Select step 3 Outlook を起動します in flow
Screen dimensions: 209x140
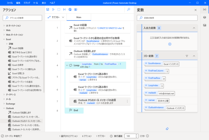click(x=98, y=54)
